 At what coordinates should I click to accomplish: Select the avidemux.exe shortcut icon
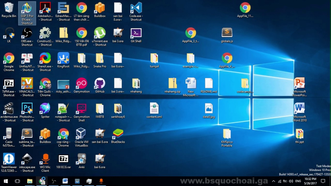[9, 112]
